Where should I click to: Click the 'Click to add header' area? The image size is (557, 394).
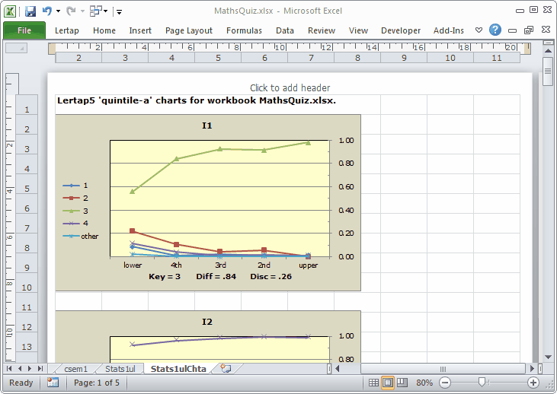click(290, 87)
